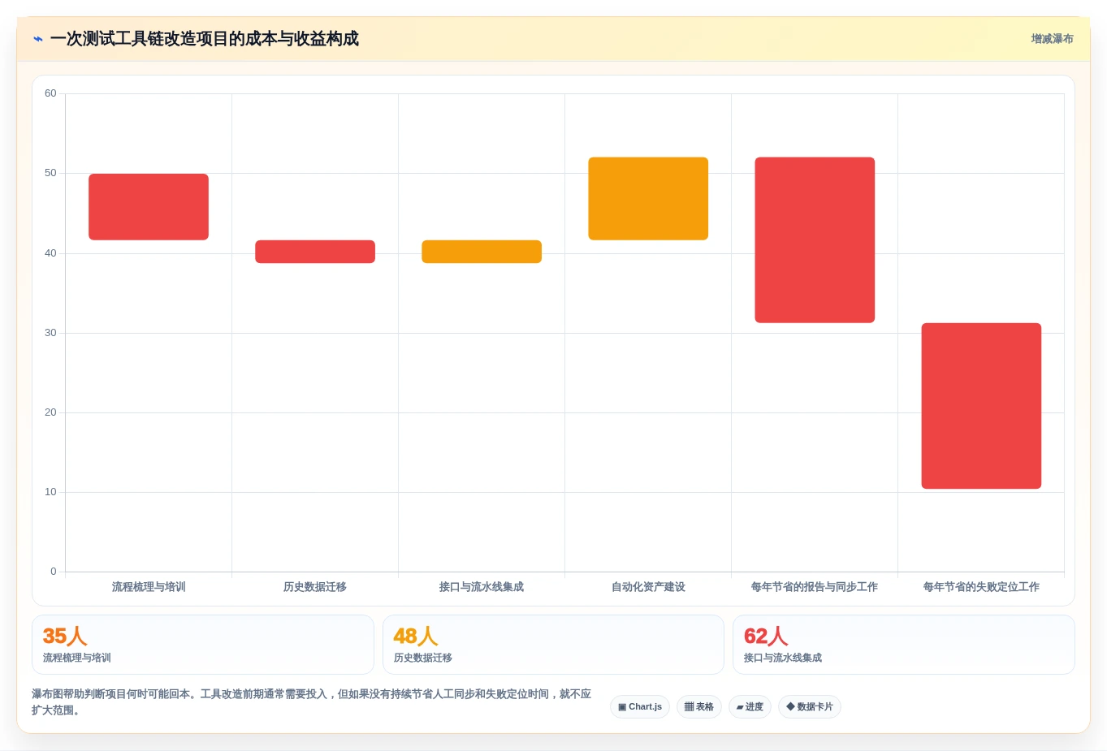Viewport: 1107px width, 751px height.
Task: Click x-axis label 每年节省的报告与同步工作
Action: (x=815, y=587)
